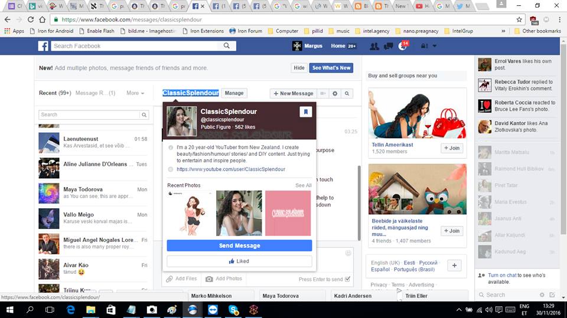Viewport: 567px width, 318px height.
Task: Open the messages icon in top bar
Action: coord(389,46)
